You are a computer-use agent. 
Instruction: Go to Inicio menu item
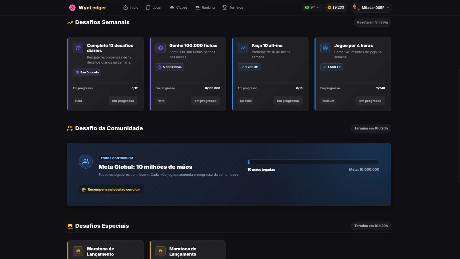[131, 7]
